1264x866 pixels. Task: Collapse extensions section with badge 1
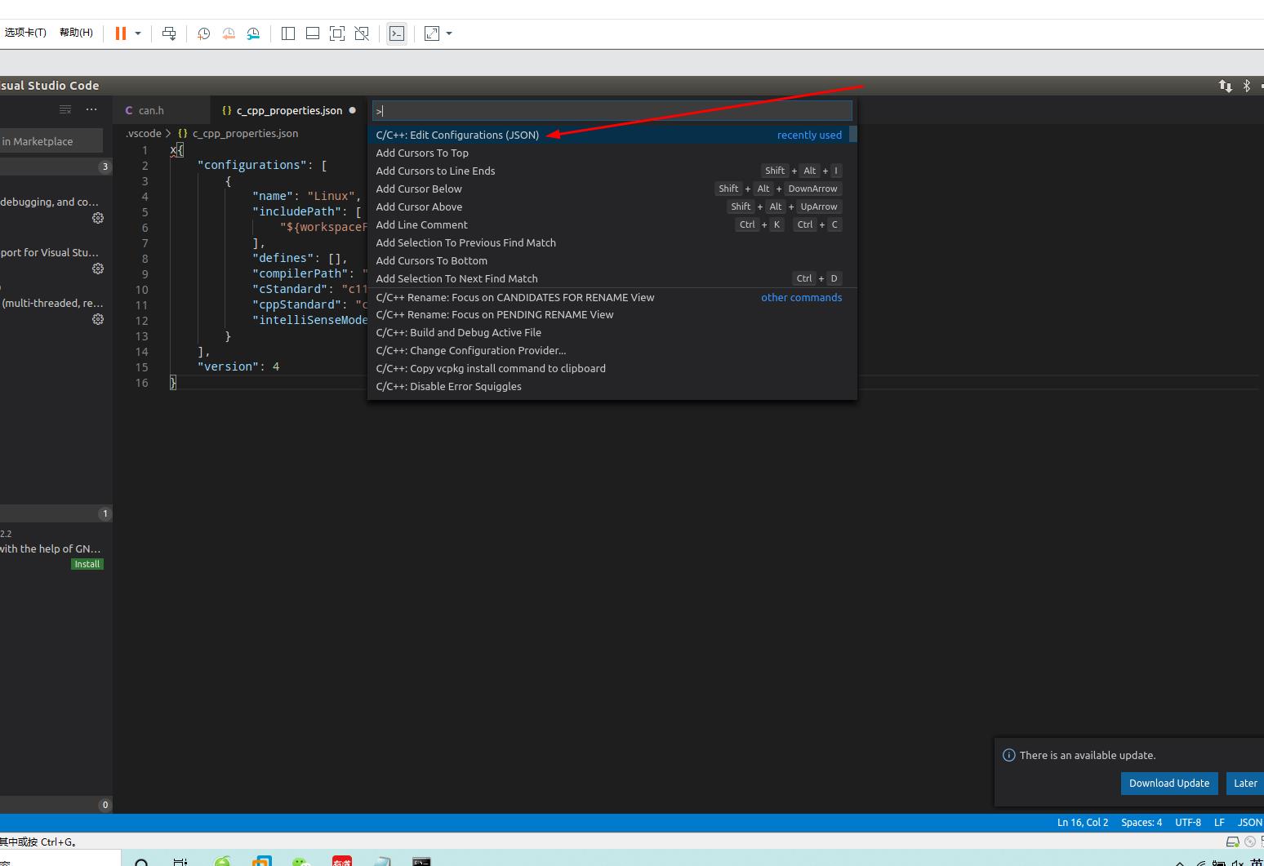[x=56, y=513]
